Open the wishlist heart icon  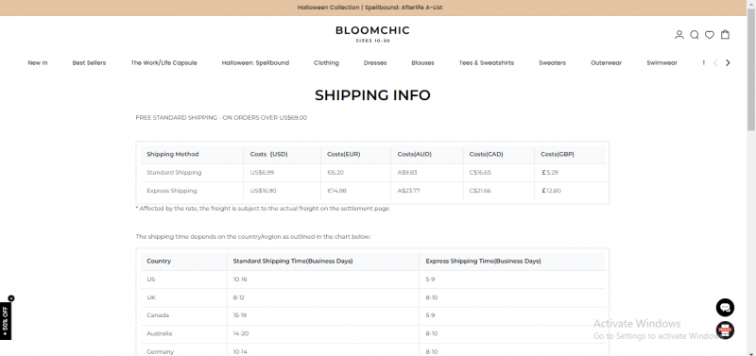coord(710,35)
